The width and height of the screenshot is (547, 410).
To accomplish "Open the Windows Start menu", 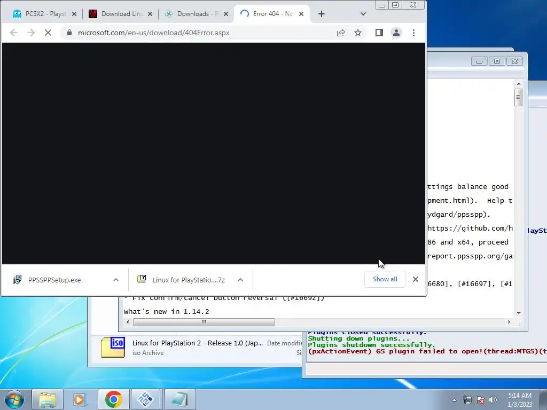I will pos(14,399).
